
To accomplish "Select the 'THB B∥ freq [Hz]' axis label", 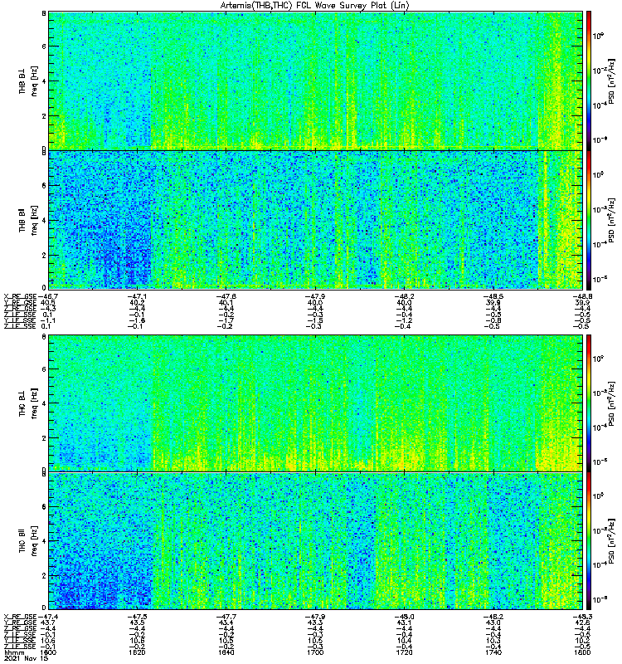I will point(28,220).
